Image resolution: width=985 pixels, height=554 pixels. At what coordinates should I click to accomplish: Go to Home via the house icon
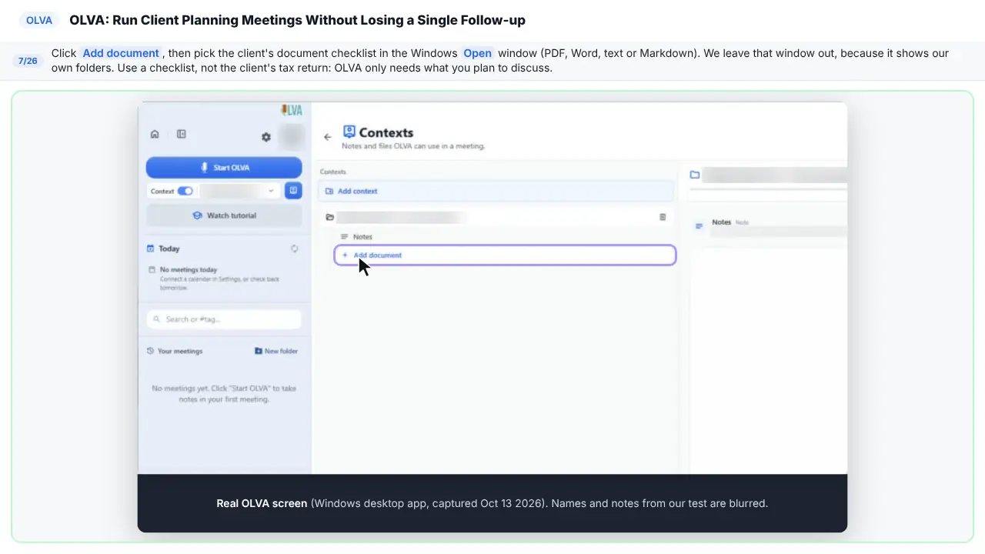point(155,134)
